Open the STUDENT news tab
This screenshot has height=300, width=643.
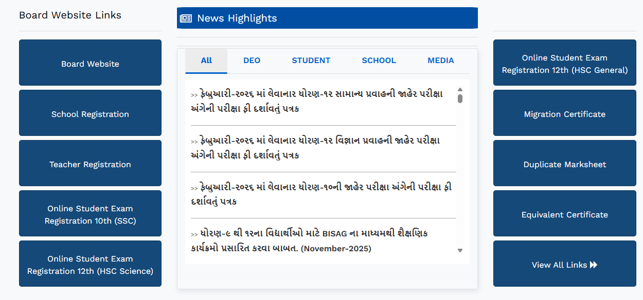click(311, 60)
